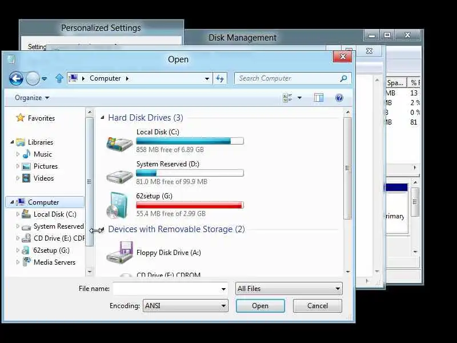The image size is (457, 343).
Task: Expand the Media Servers node
Action: [x=18, y=262]
